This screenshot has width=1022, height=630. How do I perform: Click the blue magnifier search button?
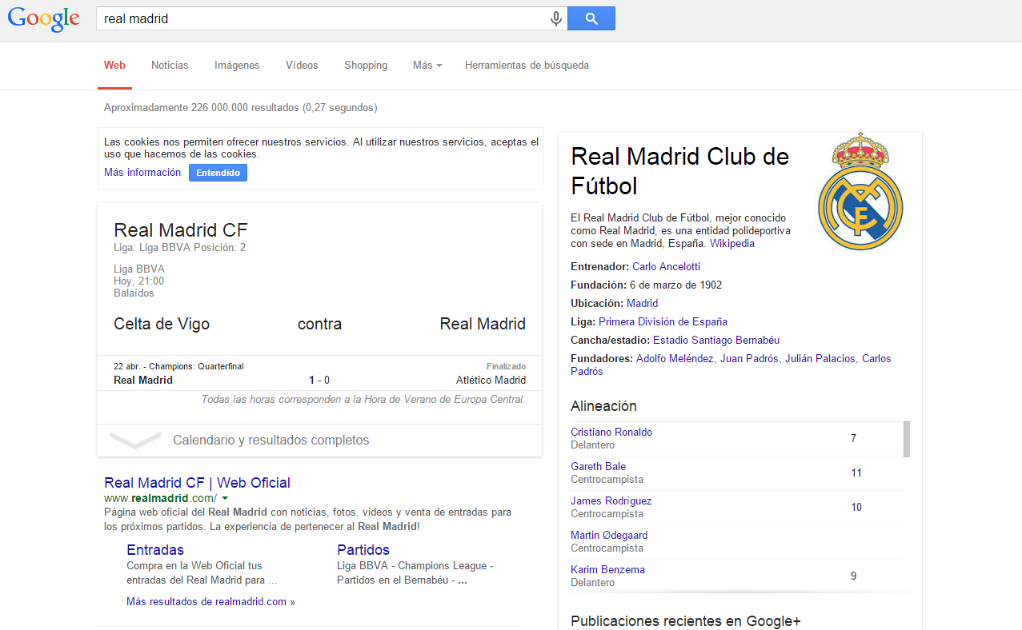click(x=591, y=18)
